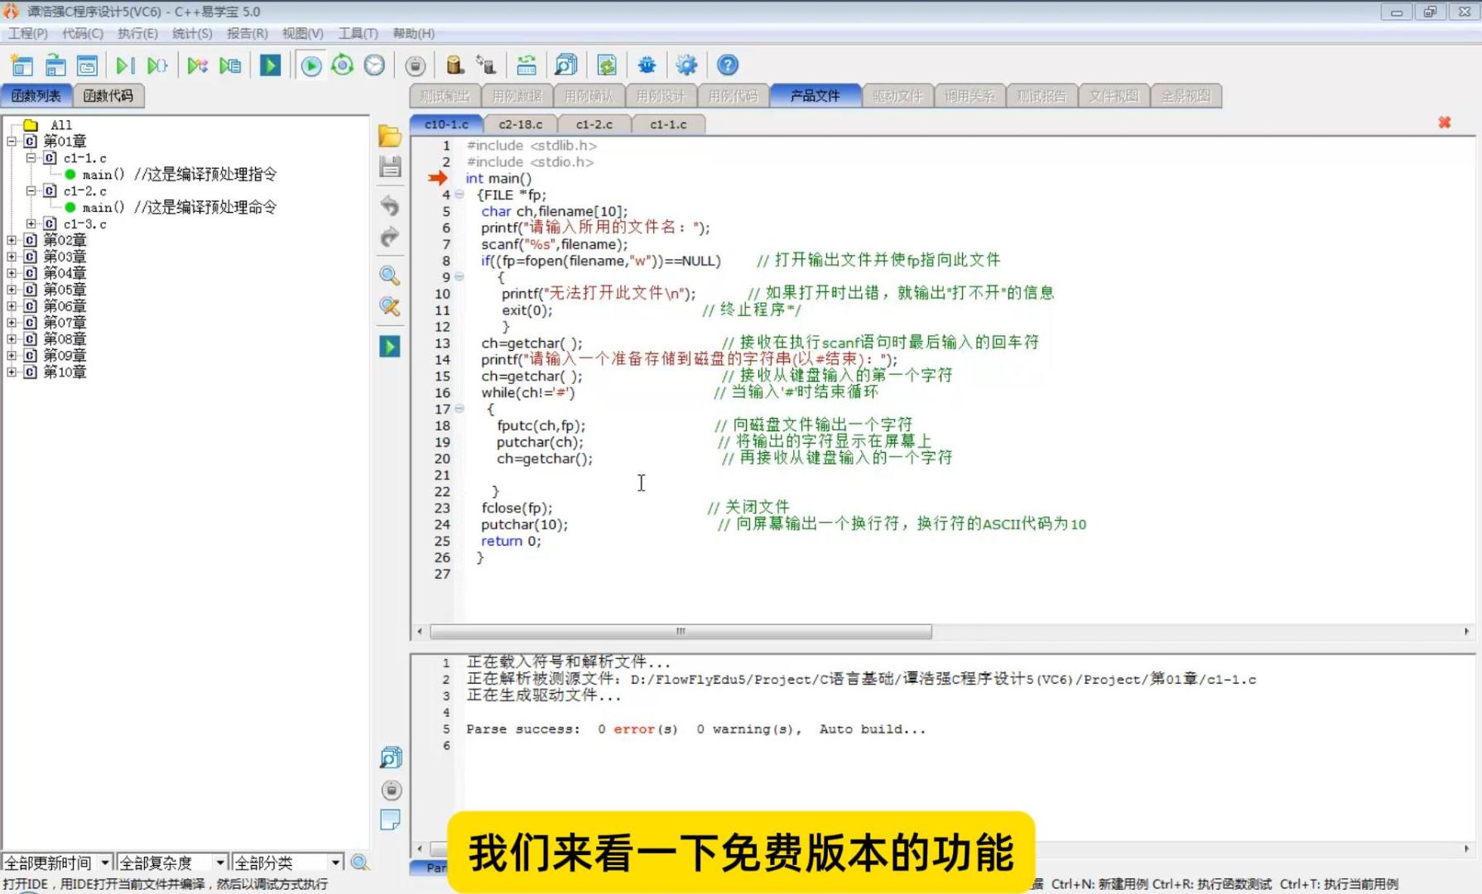Click the round grey stop button in toolbar
1482x894 pixels.
[416, 65]
